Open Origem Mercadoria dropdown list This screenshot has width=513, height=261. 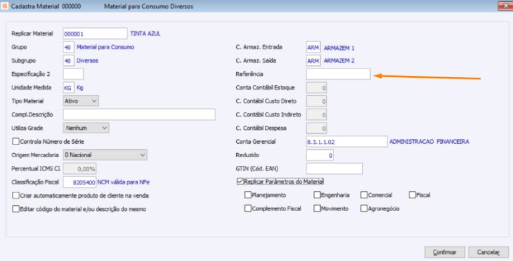click(x=105, y=155)
